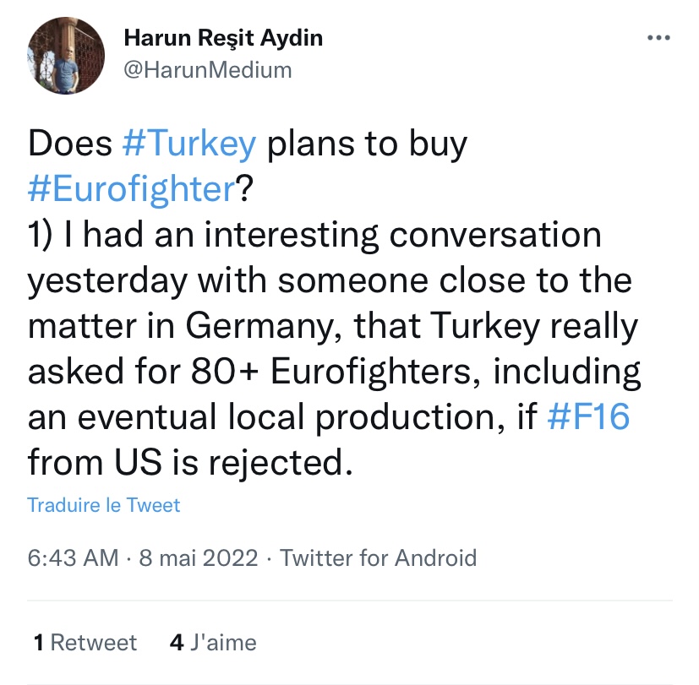Click "plans to buy" in the tweet
The width and height of the screenshot is (699, 685).
(x=366, y=144)
